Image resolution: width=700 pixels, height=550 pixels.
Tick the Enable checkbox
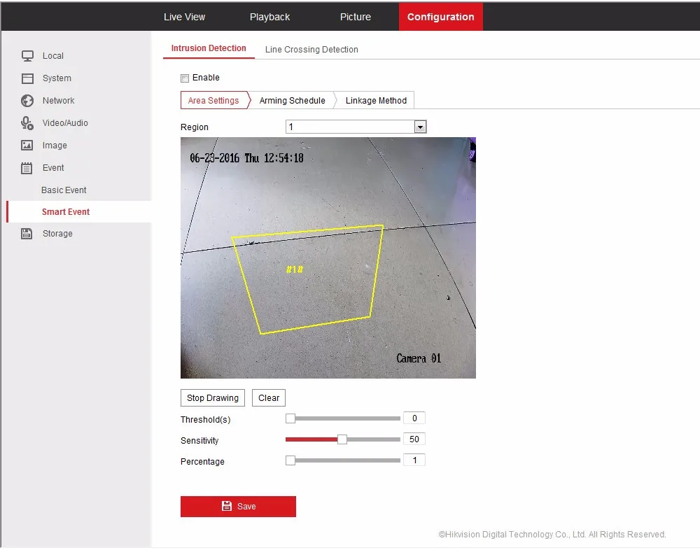click(x=185, y=78)
